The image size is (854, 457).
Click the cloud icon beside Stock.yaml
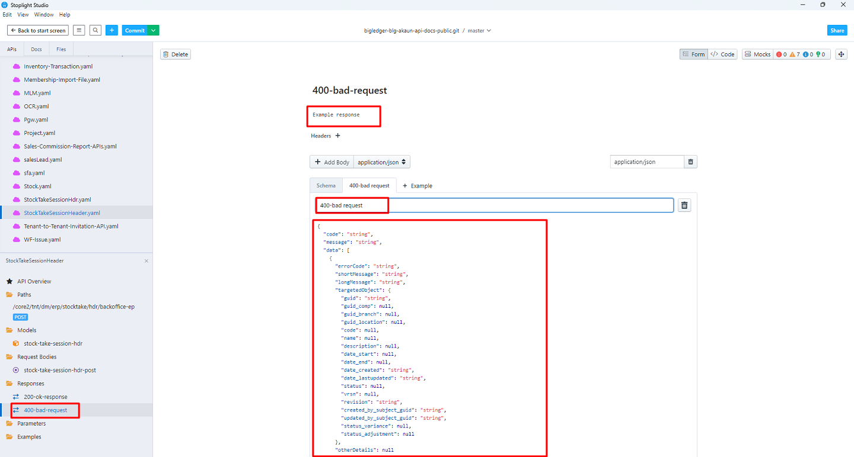click(17, 186)
